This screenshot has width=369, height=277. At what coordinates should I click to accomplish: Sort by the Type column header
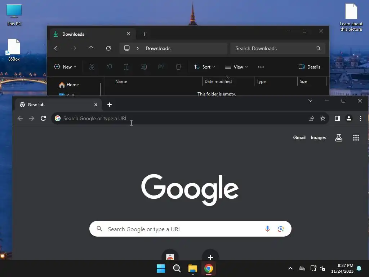click(261, 82)
